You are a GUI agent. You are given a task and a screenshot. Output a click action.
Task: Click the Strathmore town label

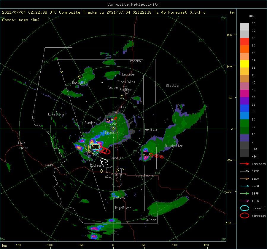[x=144, y=175]
